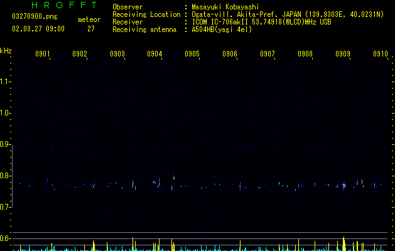Click the HROFFT title text
The height and width of the screenshot is (251, 395).
(65, 5)
